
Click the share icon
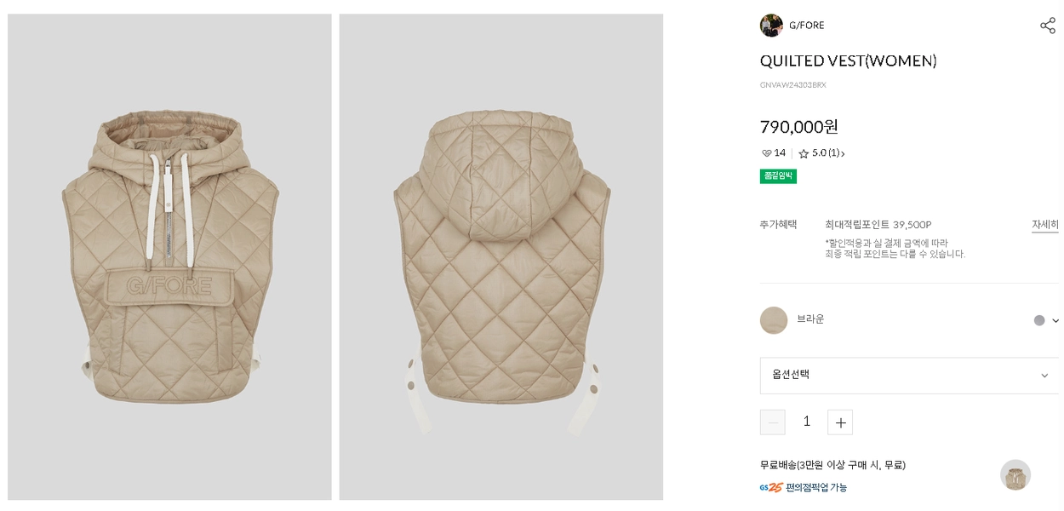1047,26
